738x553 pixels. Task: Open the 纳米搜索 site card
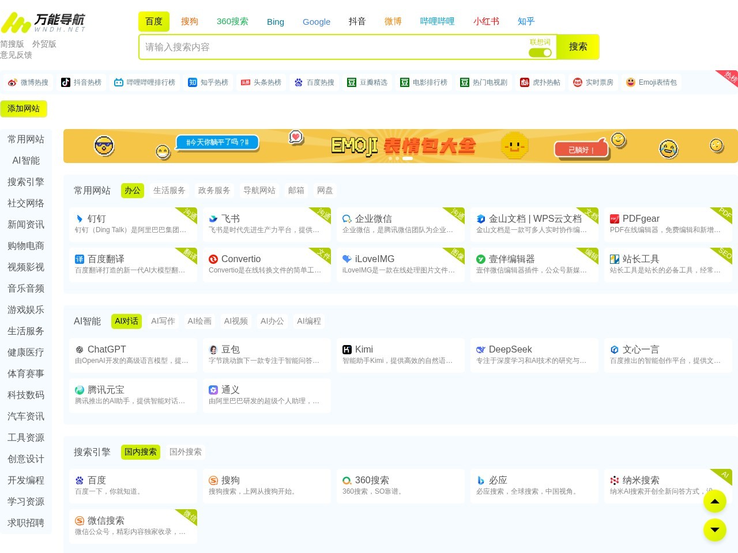[x=668, y=486]
